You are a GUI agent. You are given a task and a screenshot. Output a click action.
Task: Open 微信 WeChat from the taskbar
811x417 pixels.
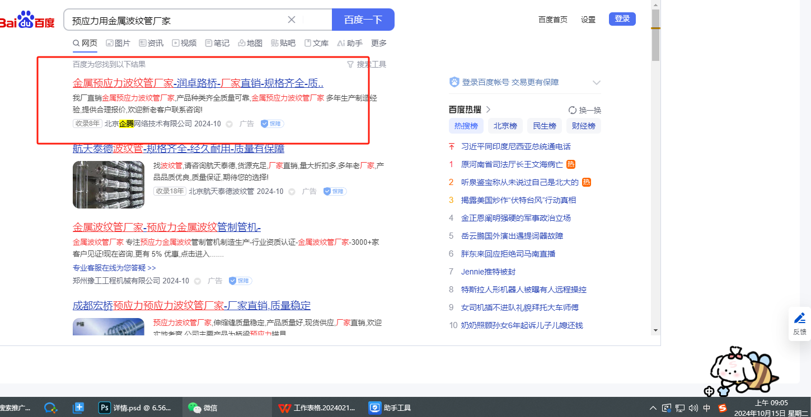[x=203, y=408]
